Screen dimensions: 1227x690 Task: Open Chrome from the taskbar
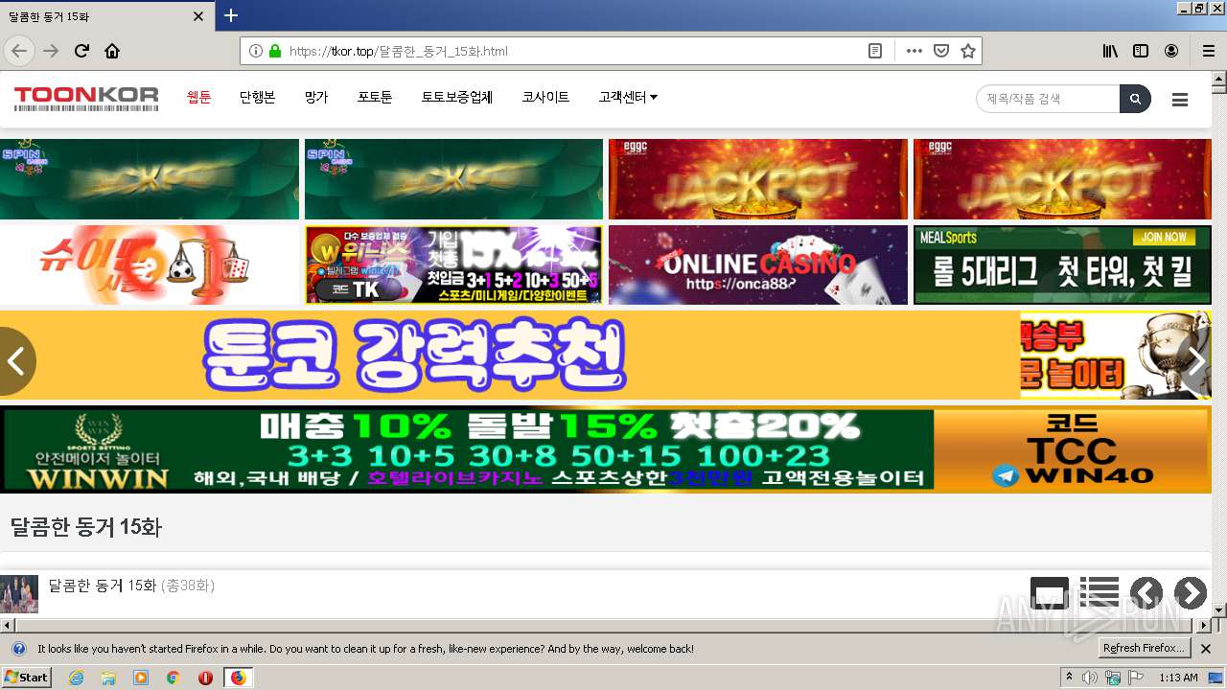(173, 678)
